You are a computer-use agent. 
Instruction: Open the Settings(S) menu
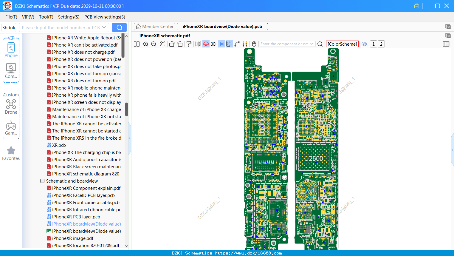tap(69, 17)
